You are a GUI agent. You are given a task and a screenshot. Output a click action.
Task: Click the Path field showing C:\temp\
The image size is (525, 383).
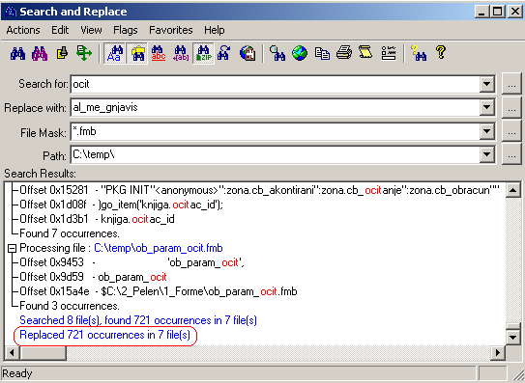(x=276, y=154)
